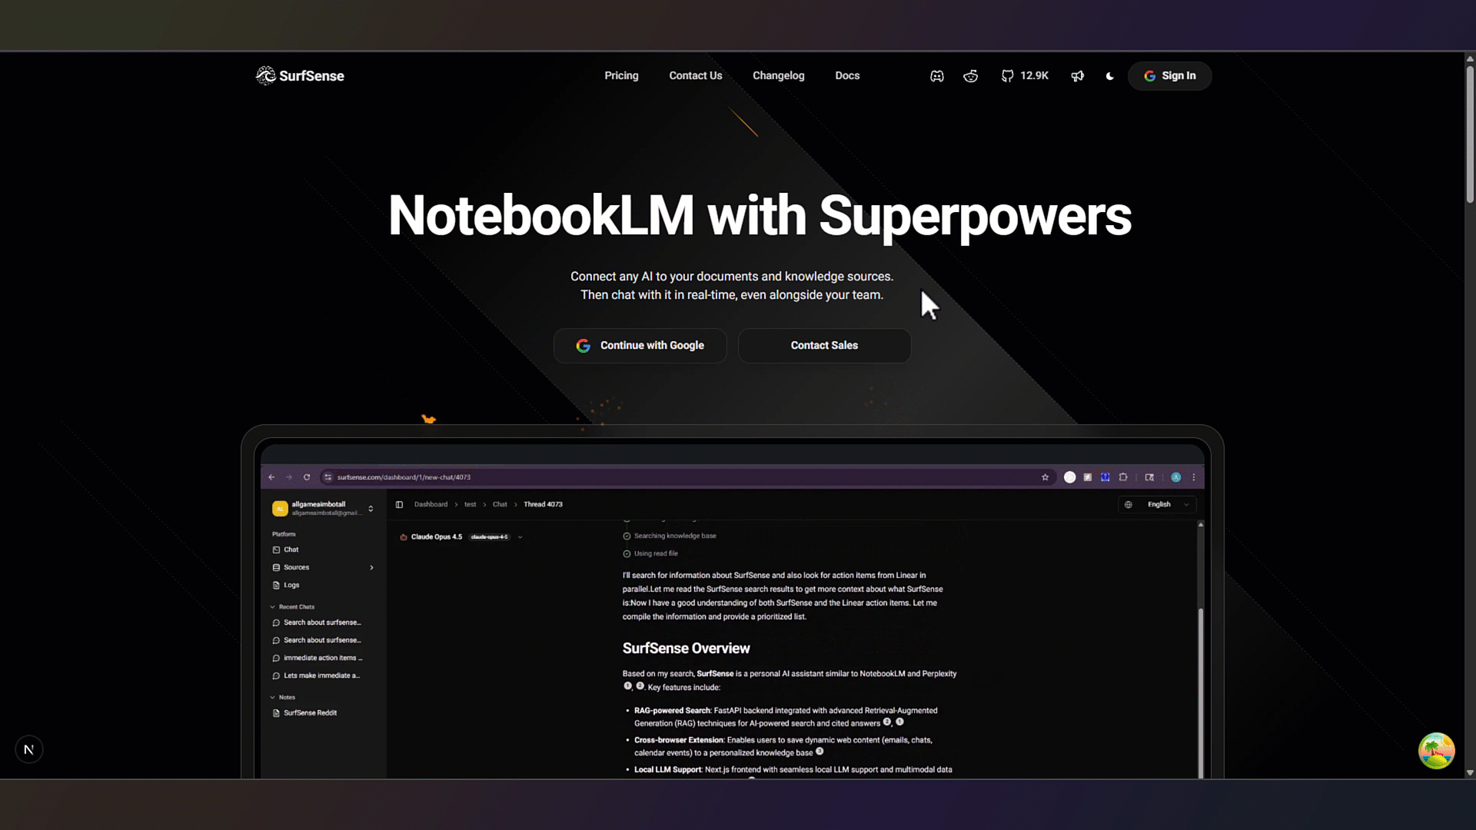Open the palm tree chat widget
The image size is (1476, 830).
[x=1436, y=751]
